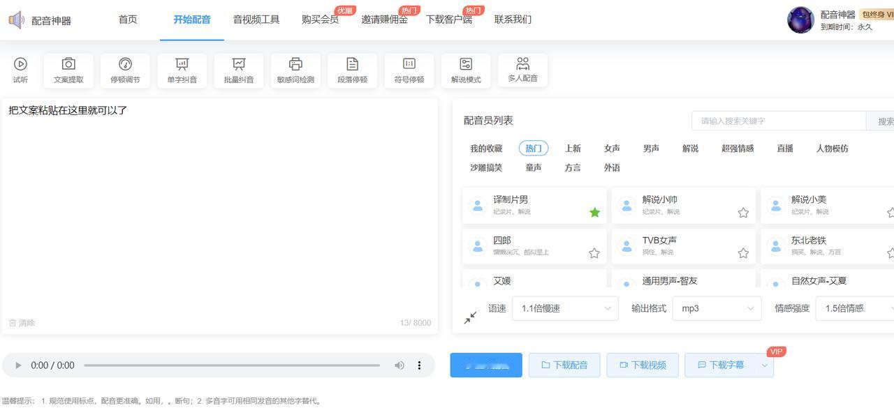The height and width of the screenshot is (408, 894).
Task: Focus the voice search keyword input
Action: [x=779, y=121]
